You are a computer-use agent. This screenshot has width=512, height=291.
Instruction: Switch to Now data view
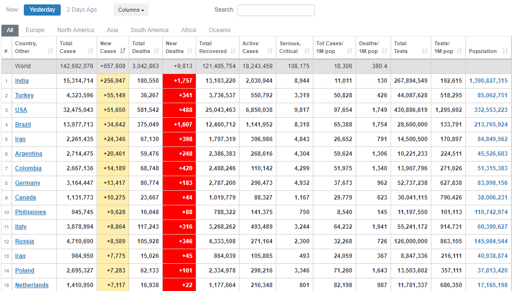12,10
